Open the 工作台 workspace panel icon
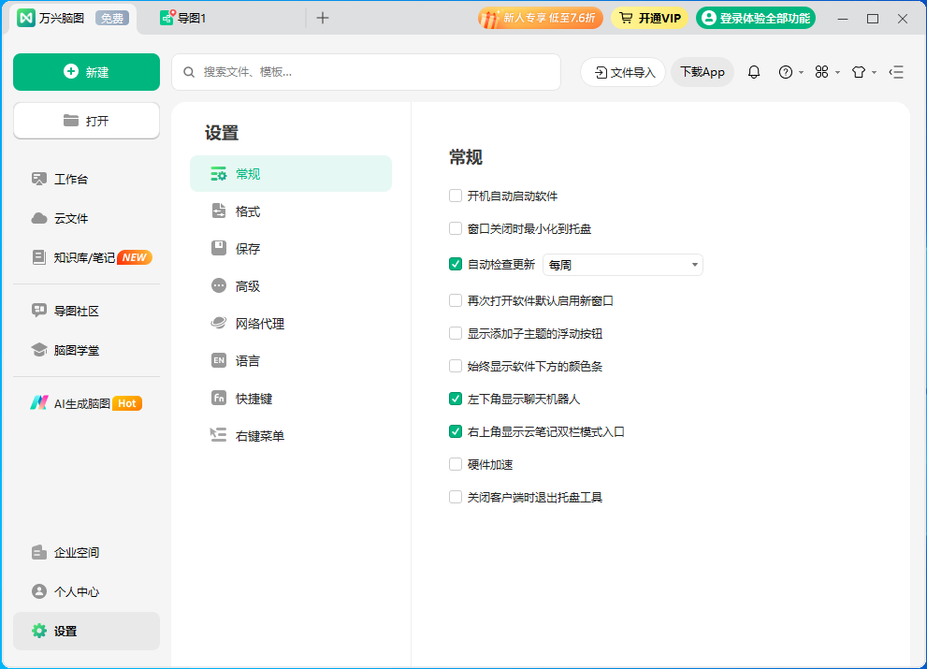927x669 pixels. pos(38,178)
